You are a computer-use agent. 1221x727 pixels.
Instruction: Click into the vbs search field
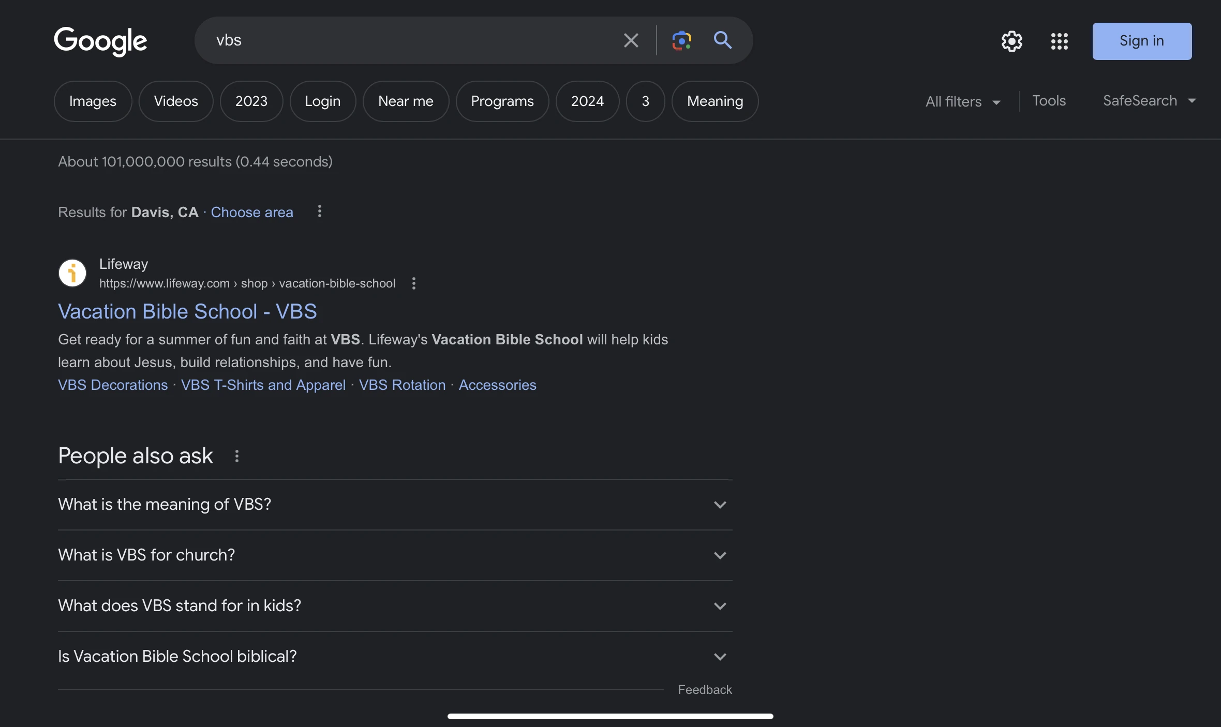coord(404,40)
